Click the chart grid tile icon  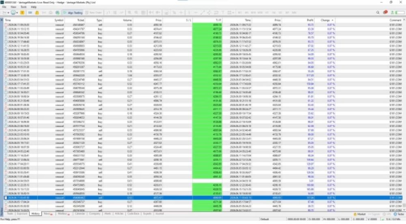143,13
